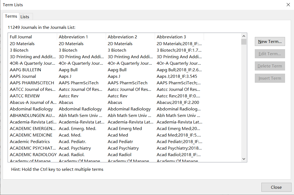
Task: Click Acad Psychiatry in Abbreviation 2 column
Action: pos(123,148)
